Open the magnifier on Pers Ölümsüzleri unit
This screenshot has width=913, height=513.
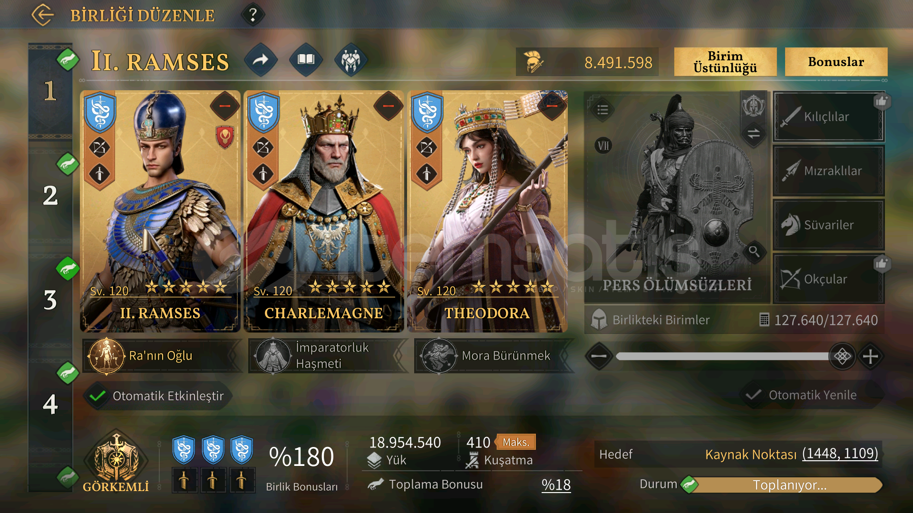(x=754, y=251)
